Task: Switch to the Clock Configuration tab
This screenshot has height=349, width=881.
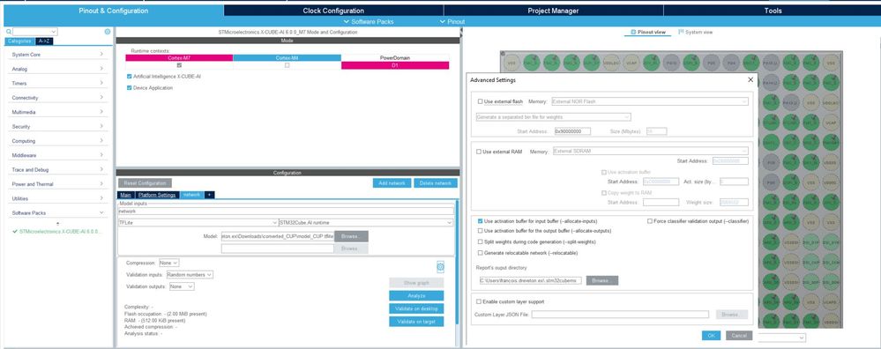Action: 333,11
